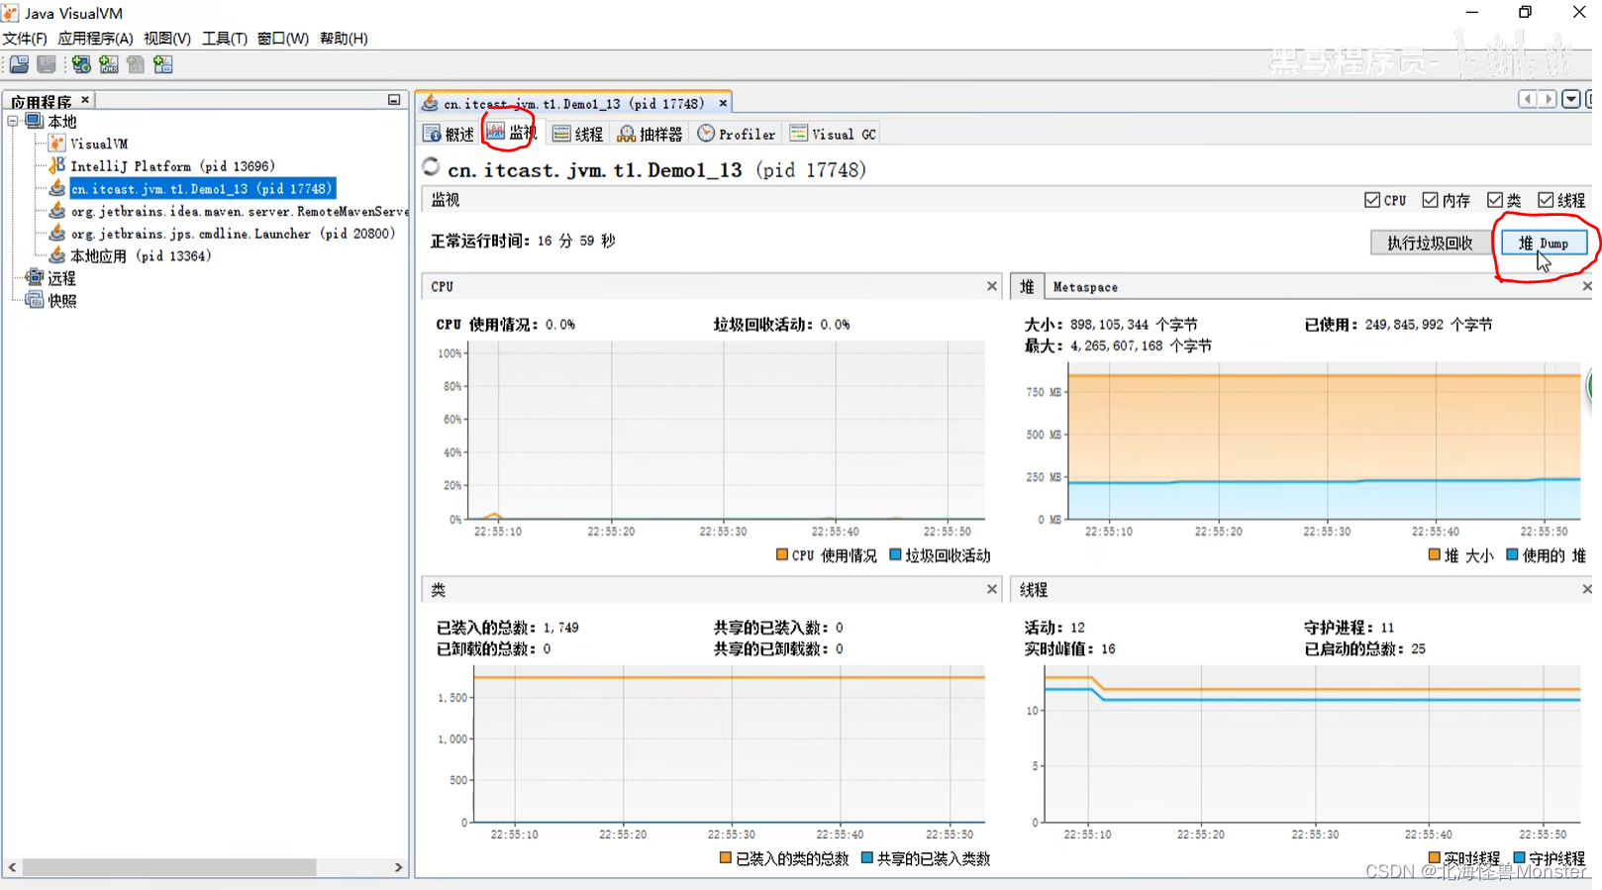Open the 视图(V) menu
Image resolution: width=1602 pixels, height=890 pixels.
click(x=167, y=39)
